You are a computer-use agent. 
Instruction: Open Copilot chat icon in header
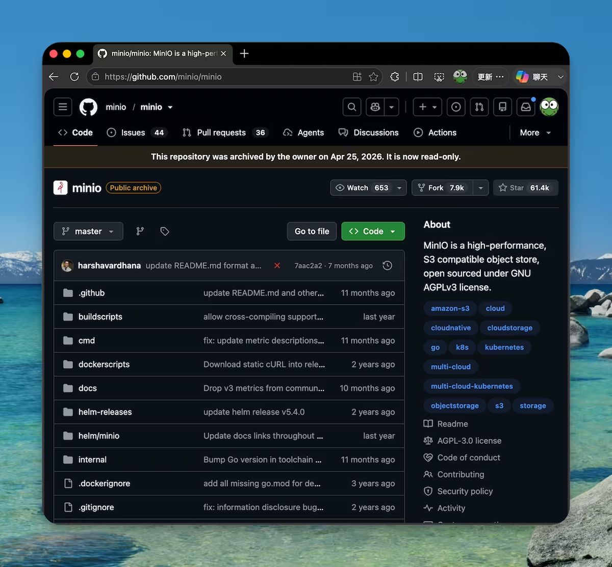point(375,107)
